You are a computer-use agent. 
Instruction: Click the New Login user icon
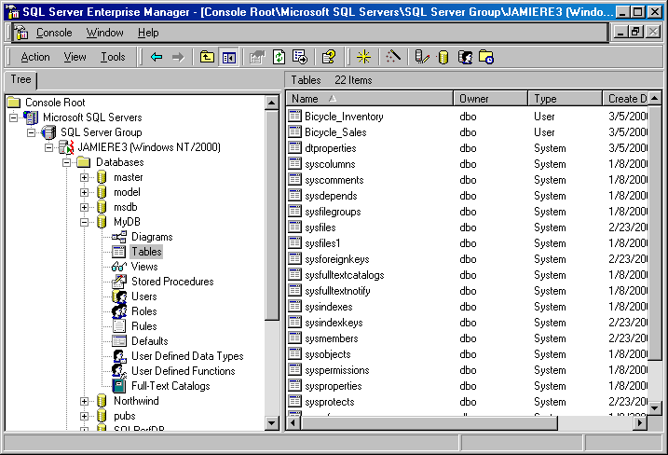pyautogui.click(x=465, y=57)
